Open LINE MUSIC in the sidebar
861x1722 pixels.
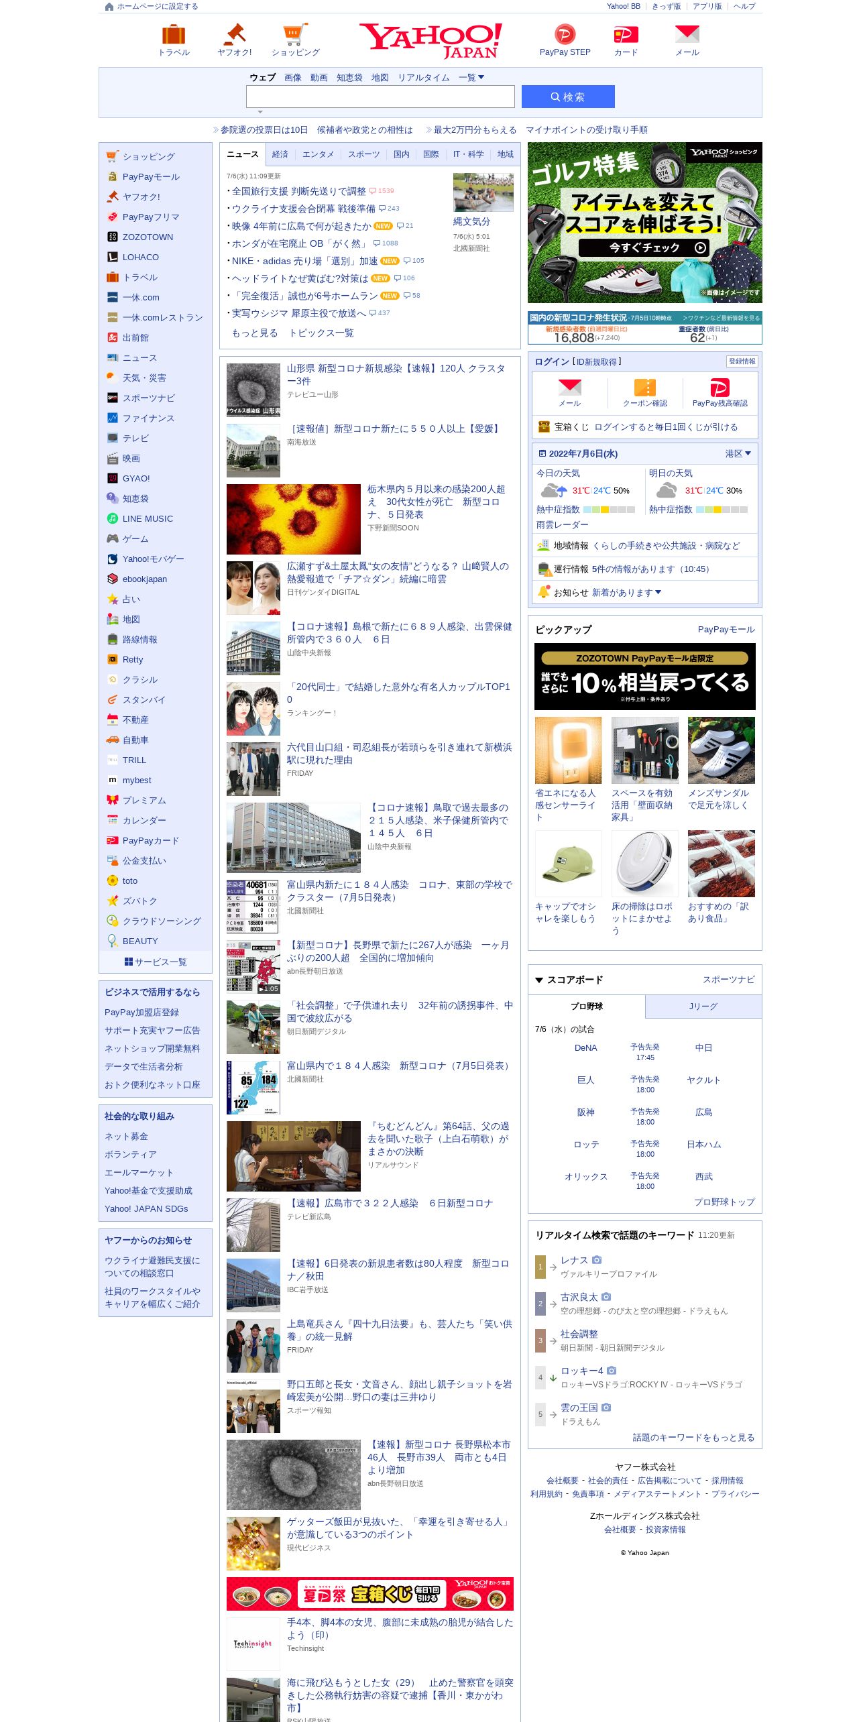148,518
